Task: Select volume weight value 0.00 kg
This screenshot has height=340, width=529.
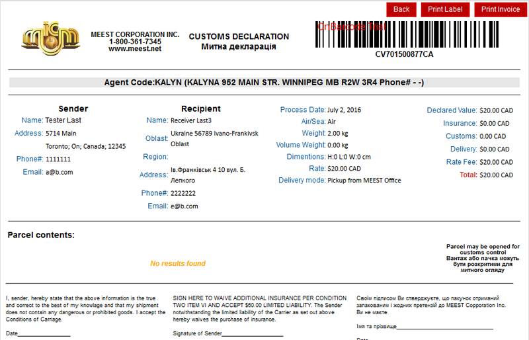Action: (338, 145)
